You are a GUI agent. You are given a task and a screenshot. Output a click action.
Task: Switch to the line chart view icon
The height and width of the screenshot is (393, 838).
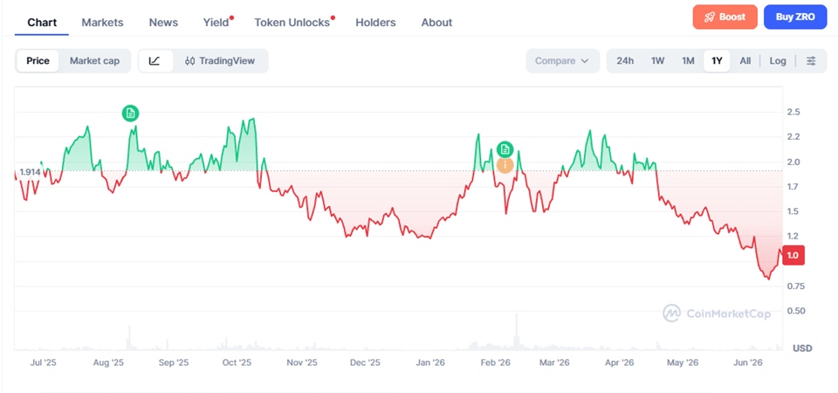click(155, 61)
